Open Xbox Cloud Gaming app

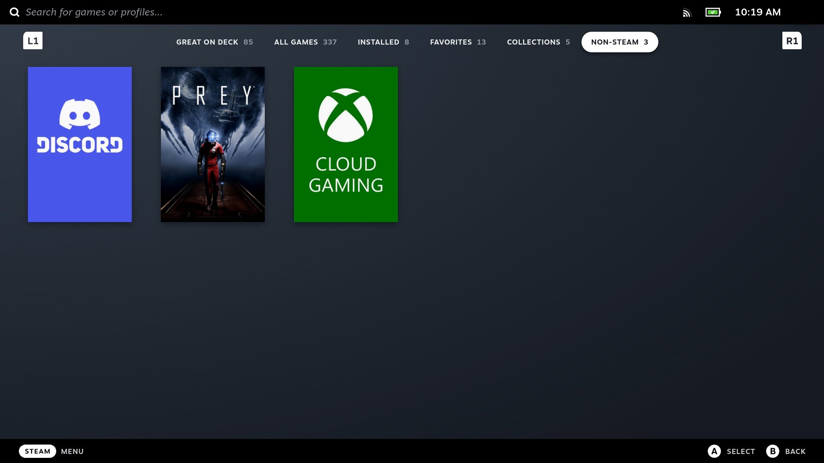[x=346, y=144]
